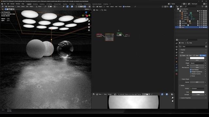Open the Render properties tab icon
The height and width of the screenshot is (117, 209).
[177, 47]
